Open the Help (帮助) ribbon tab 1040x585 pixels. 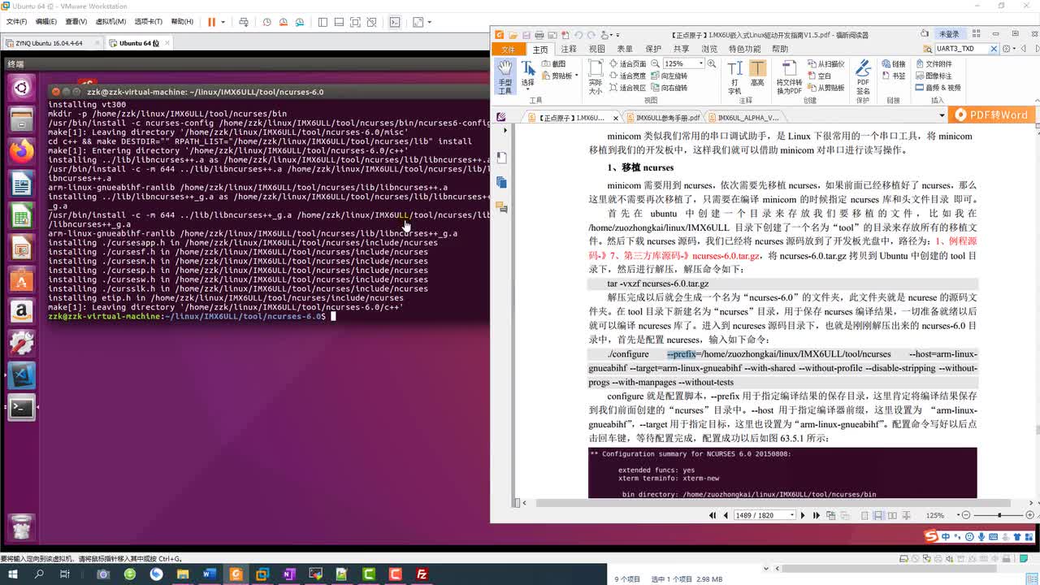click(780, 49)
